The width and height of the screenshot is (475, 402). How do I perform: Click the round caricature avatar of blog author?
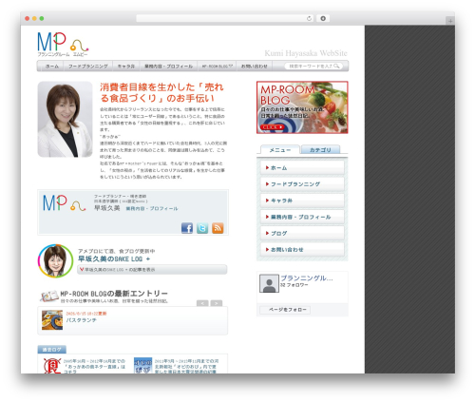55,260
